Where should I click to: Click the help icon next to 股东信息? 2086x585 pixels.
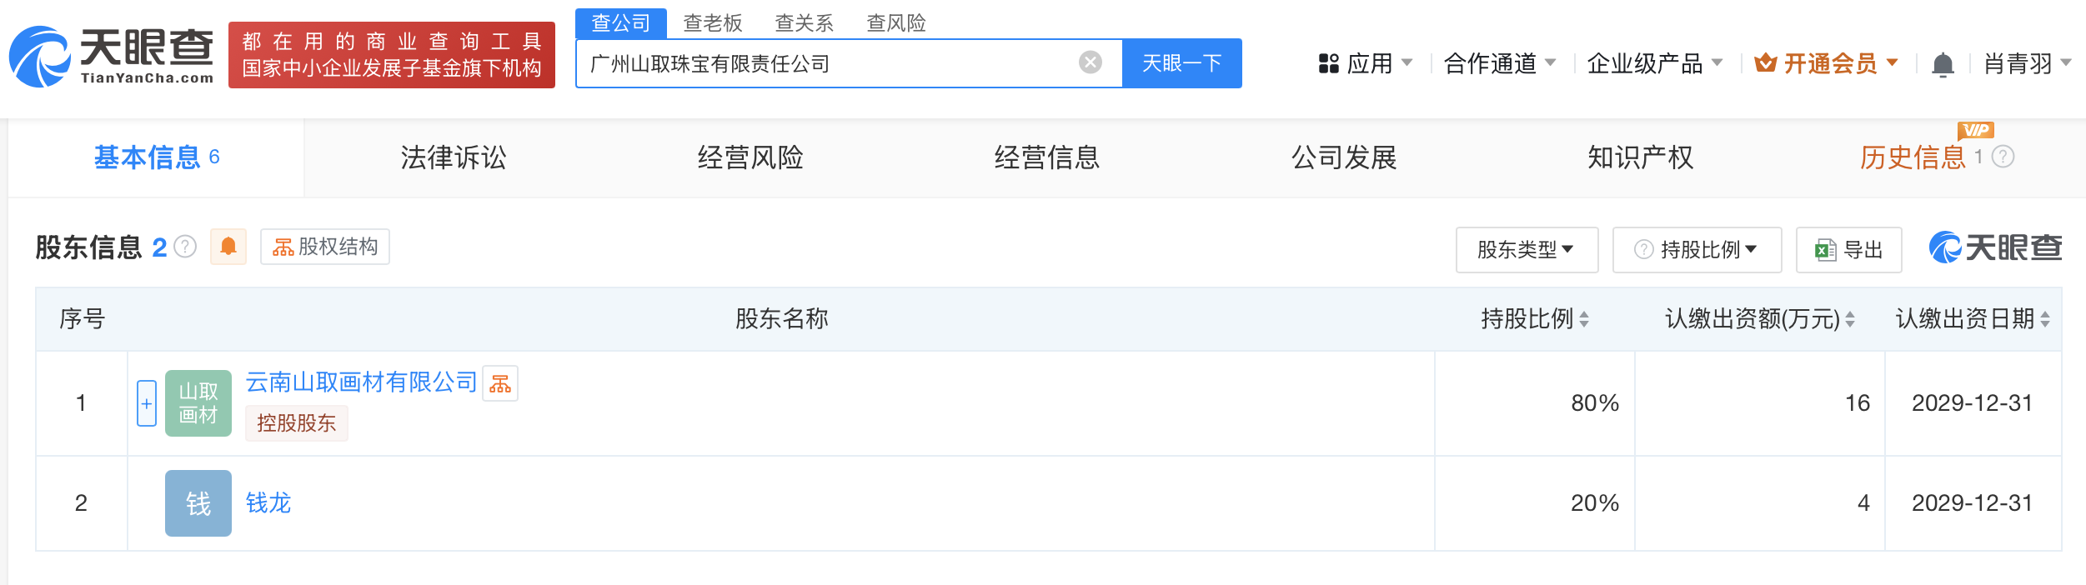click(185, 247)
